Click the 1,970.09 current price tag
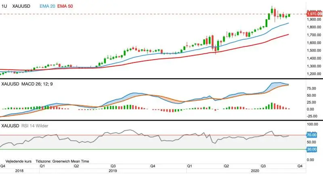 click(x=315, y=14)
